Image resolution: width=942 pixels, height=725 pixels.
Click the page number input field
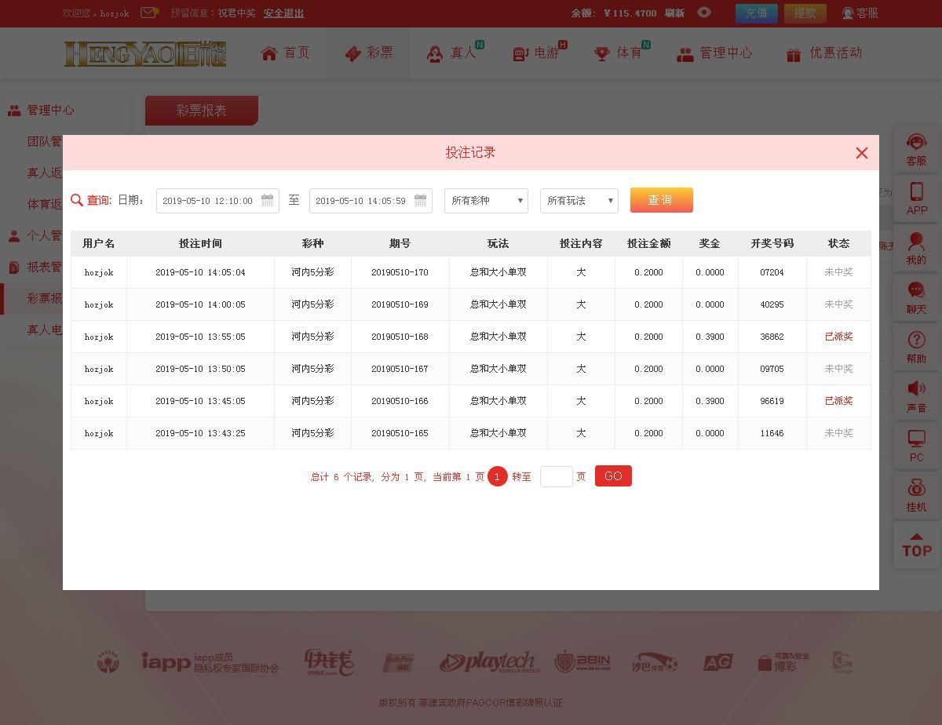click(x=556, y=476)
